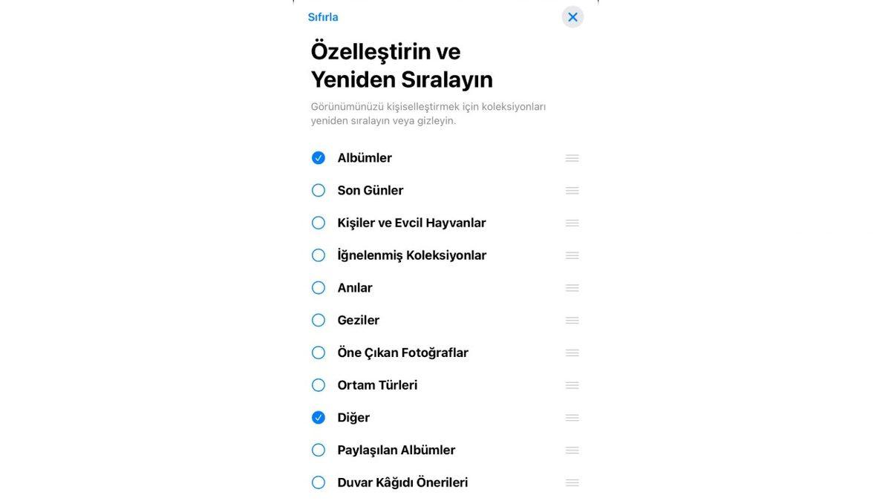Click the drag handle next to Geziler

(x=572, y=320)
